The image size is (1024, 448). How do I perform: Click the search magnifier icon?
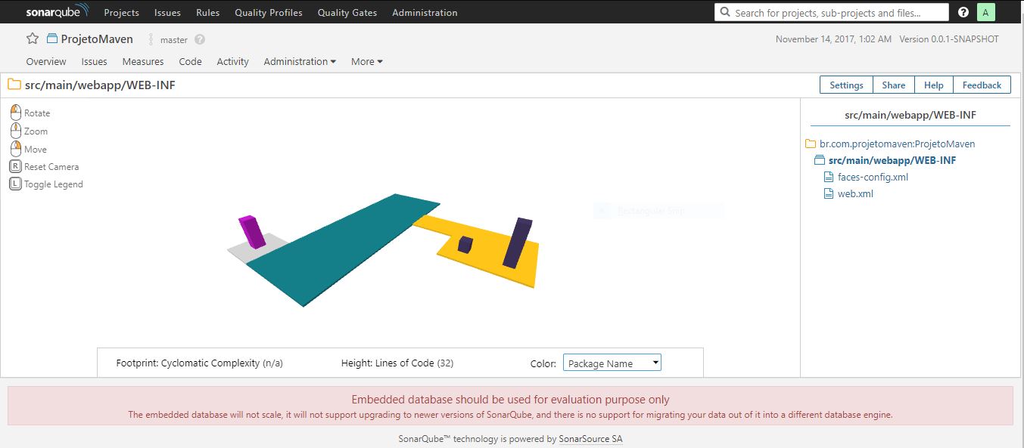(x=726, y=12)
